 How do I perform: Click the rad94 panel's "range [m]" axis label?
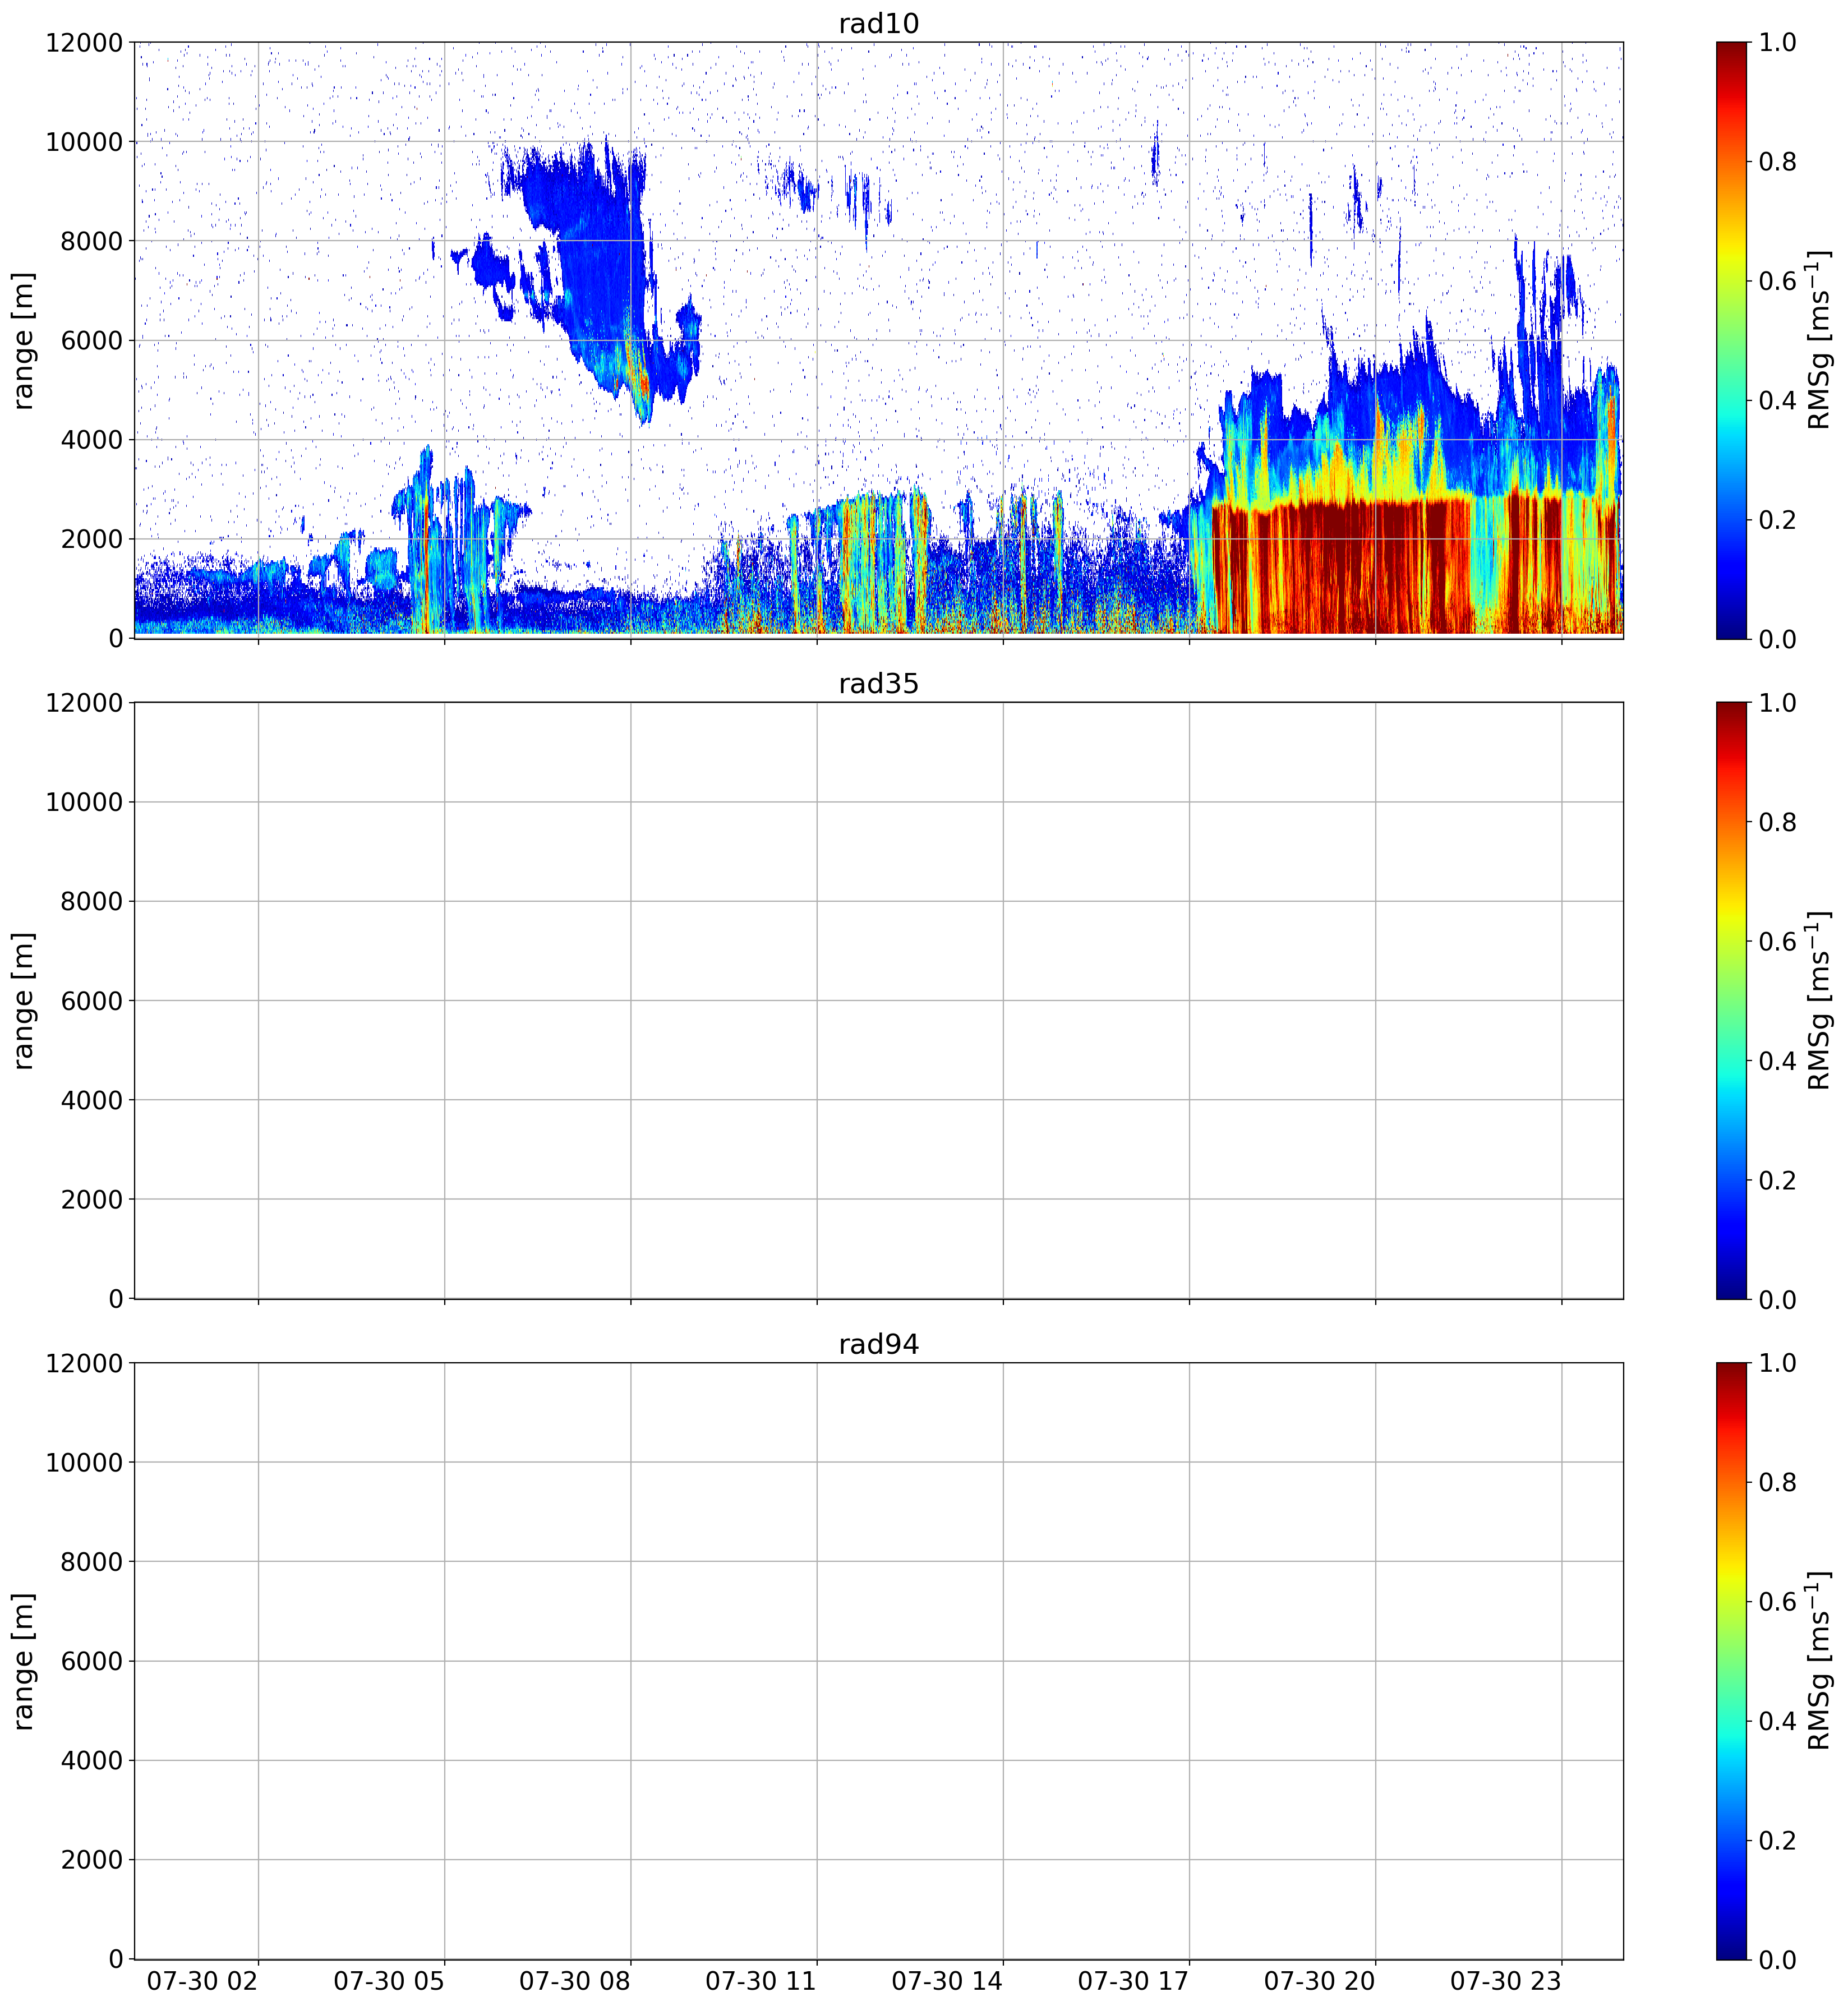23,1661
